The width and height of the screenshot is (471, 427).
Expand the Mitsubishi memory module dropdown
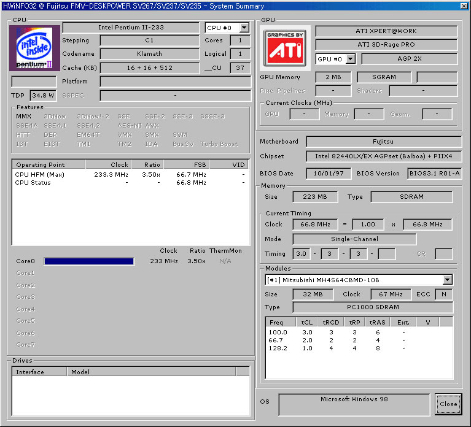tap(447, 280)
